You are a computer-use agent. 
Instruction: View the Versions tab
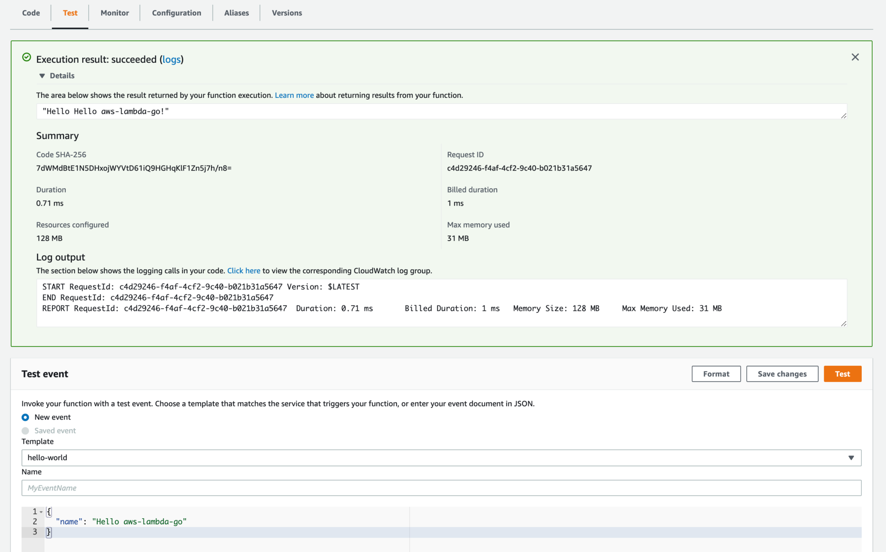coord(287,13)
